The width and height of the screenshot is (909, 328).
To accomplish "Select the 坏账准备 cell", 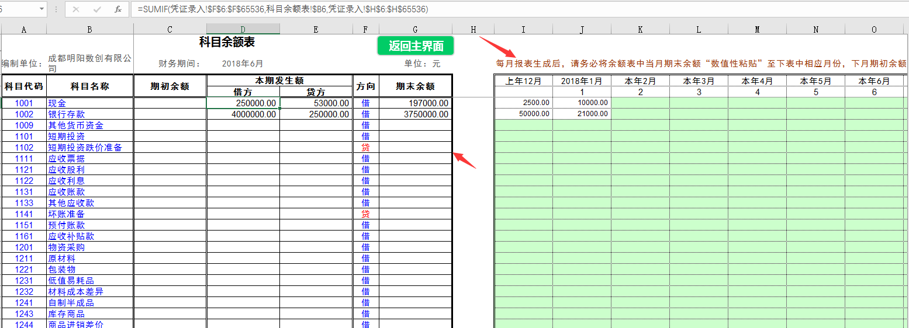I will point(90,214).
